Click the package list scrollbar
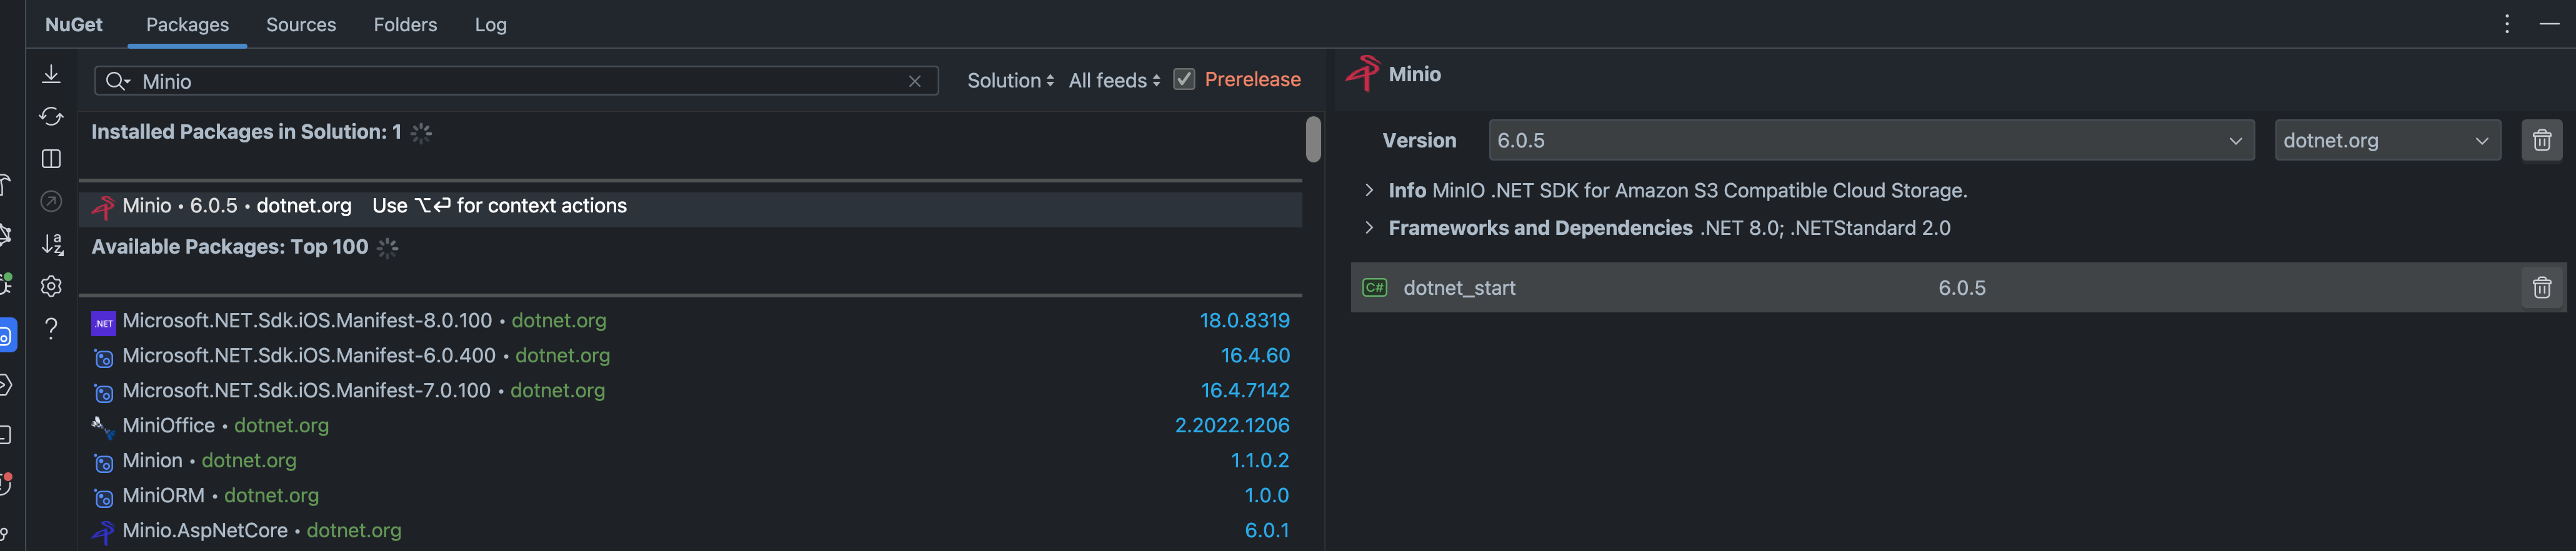Image resolution: width=2576 pixels, height=551 pixels. (x=1313, y=139)
